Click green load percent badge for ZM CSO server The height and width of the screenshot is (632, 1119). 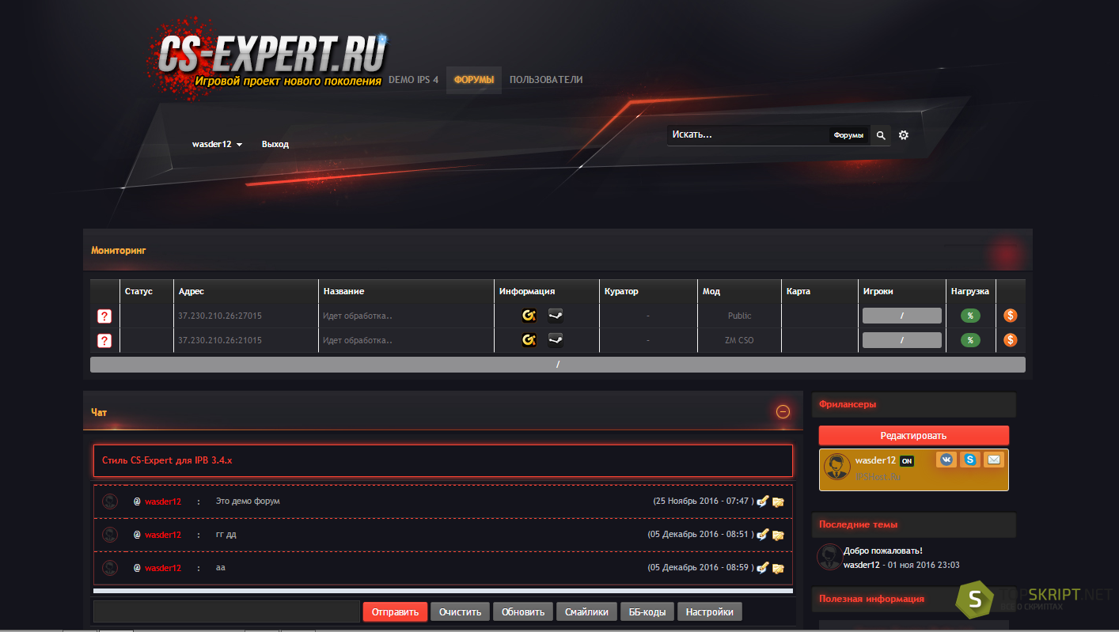(970, 340)
